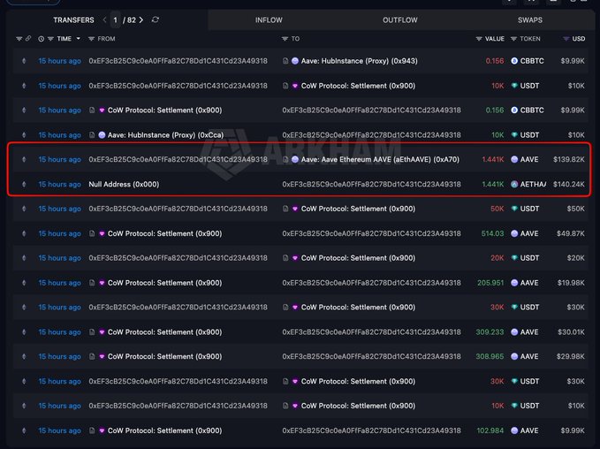
Task: Click the transaction link icon in header
Action: pyautogui.click(x=28, y=39)
